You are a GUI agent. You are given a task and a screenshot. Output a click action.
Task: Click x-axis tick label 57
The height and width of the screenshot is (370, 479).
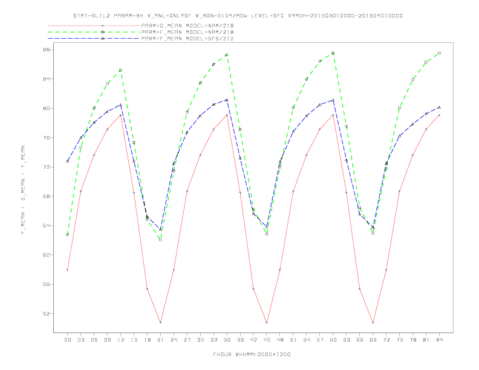(320, 340)
